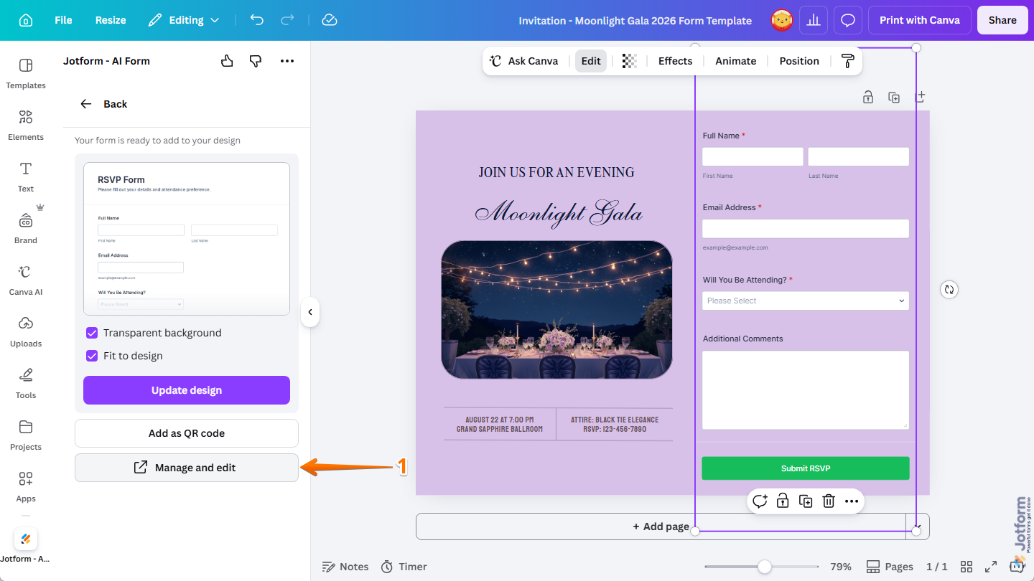The width and height of the screenshot is (1034, 581).
Task: Open the user profile avatar
Action: [x=782, y=20]
